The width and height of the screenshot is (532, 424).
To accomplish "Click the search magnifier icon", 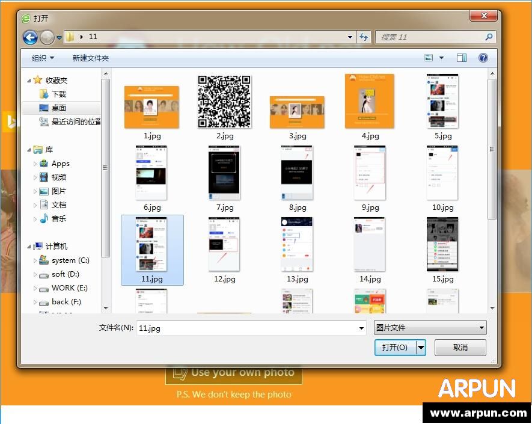I will [489, 37].
